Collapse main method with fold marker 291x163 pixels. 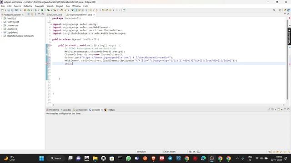51,45
